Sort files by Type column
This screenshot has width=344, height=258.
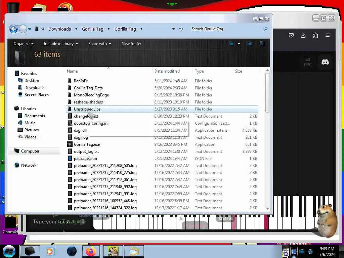click(x=199, y=71)
